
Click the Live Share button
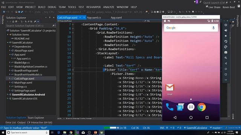coord(213,7)
